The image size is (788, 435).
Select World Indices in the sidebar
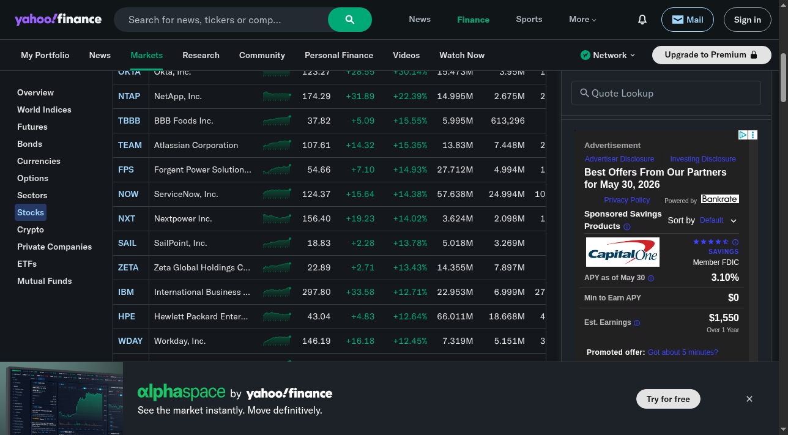coord(44,110)
